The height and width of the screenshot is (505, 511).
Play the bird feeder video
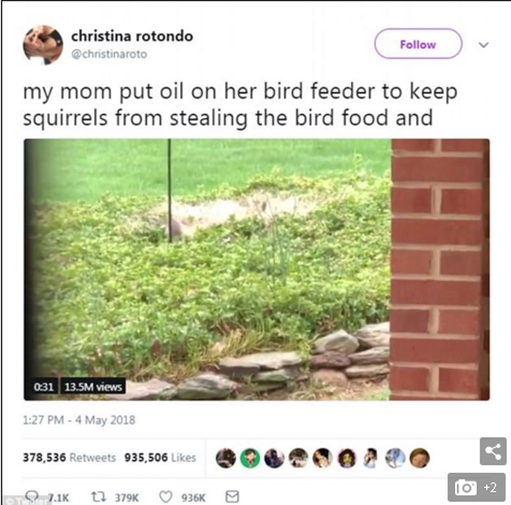click(x=256, y=269)
